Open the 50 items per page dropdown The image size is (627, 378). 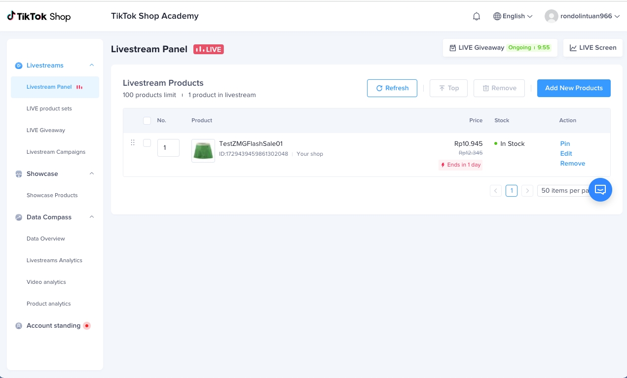point(565,191)
